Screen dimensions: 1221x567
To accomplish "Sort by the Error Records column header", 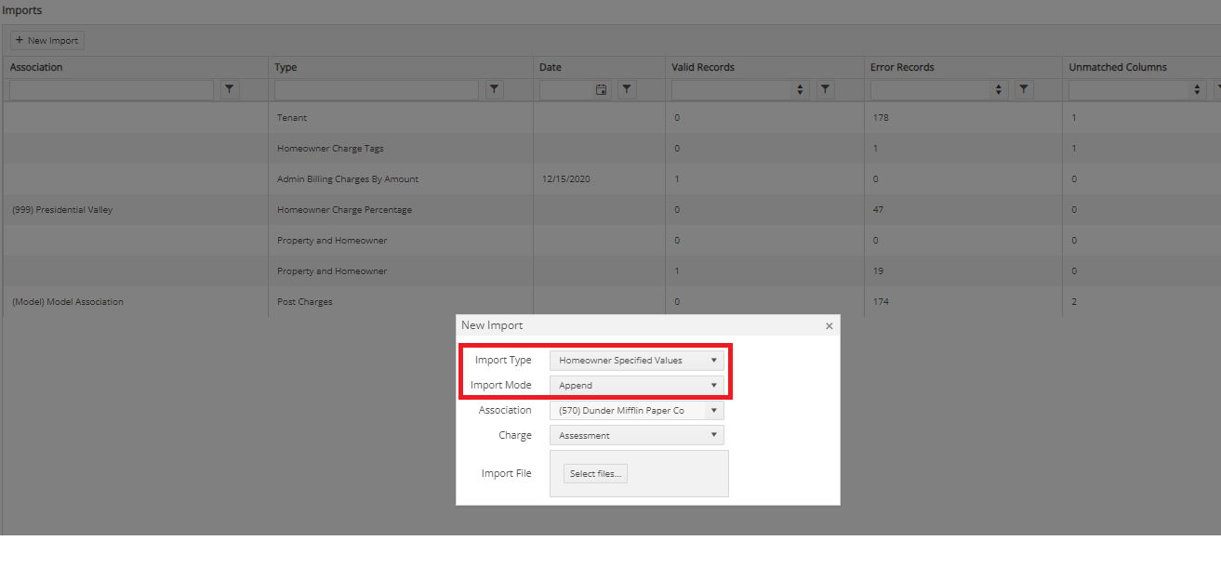I will point(902,67).
